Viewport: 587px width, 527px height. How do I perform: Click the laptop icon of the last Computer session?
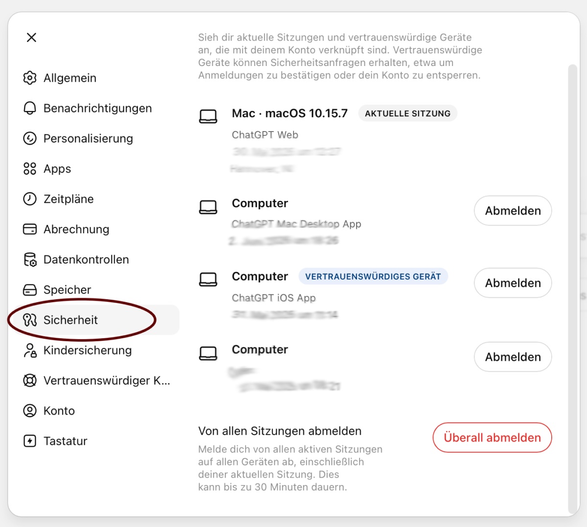[208, 353]
